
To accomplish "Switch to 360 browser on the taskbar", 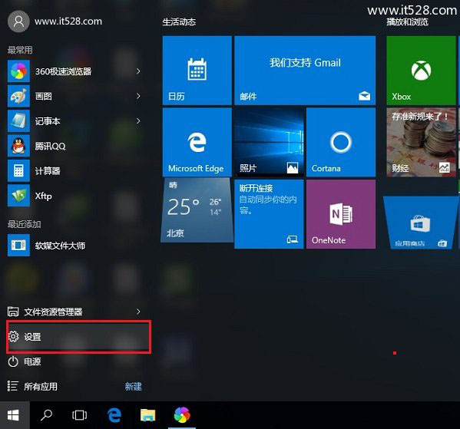I will pos(182,415).
